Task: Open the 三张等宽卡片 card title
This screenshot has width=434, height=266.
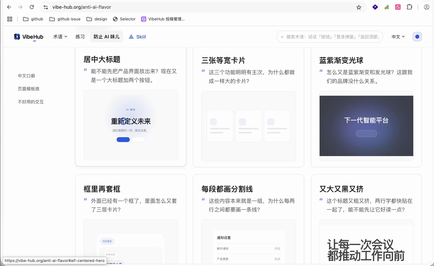Action: click(x=223, y=60)
